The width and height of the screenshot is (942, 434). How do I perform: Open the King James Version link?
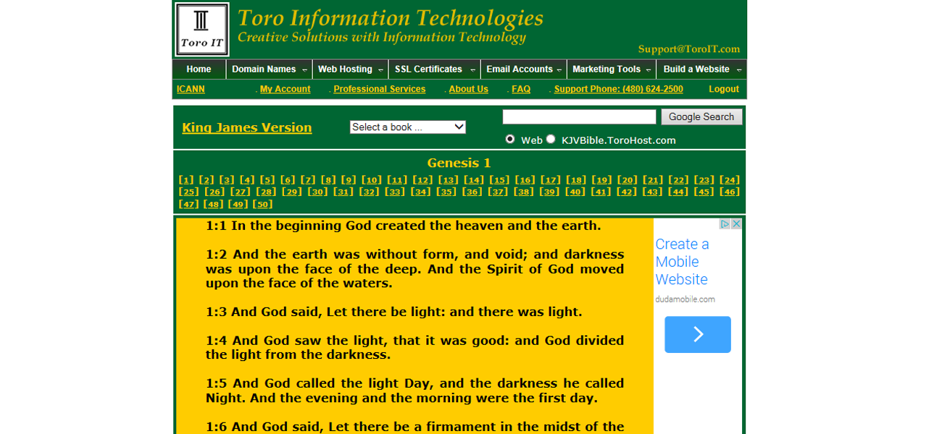246,127
